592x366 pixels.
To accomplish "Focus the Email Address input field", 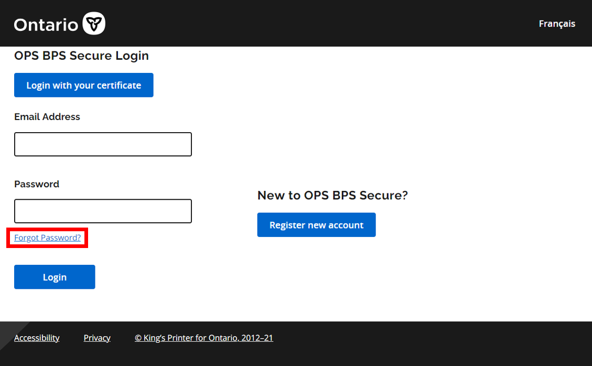I will [103, 144].
